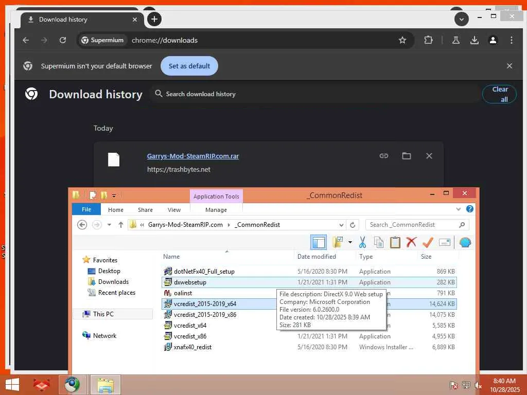Expand the address bar history dropdown
Screen dimensions: 527x395
(x=341, y=225)
